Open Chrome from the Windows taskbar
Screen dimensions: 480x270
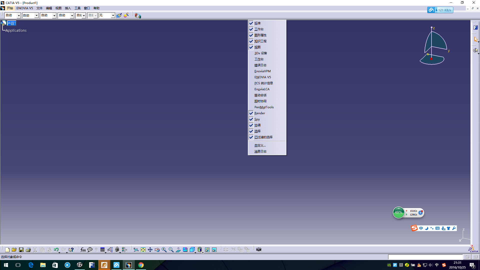(x=141, y=265)
